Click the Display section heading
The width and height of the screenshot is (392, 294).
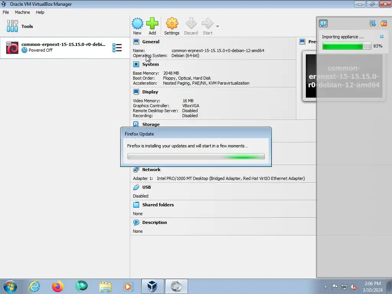click(x=150, y=92)
